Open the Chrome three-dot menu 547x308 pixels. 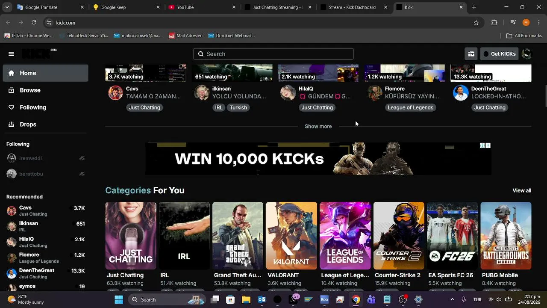(x=538, y=23)
